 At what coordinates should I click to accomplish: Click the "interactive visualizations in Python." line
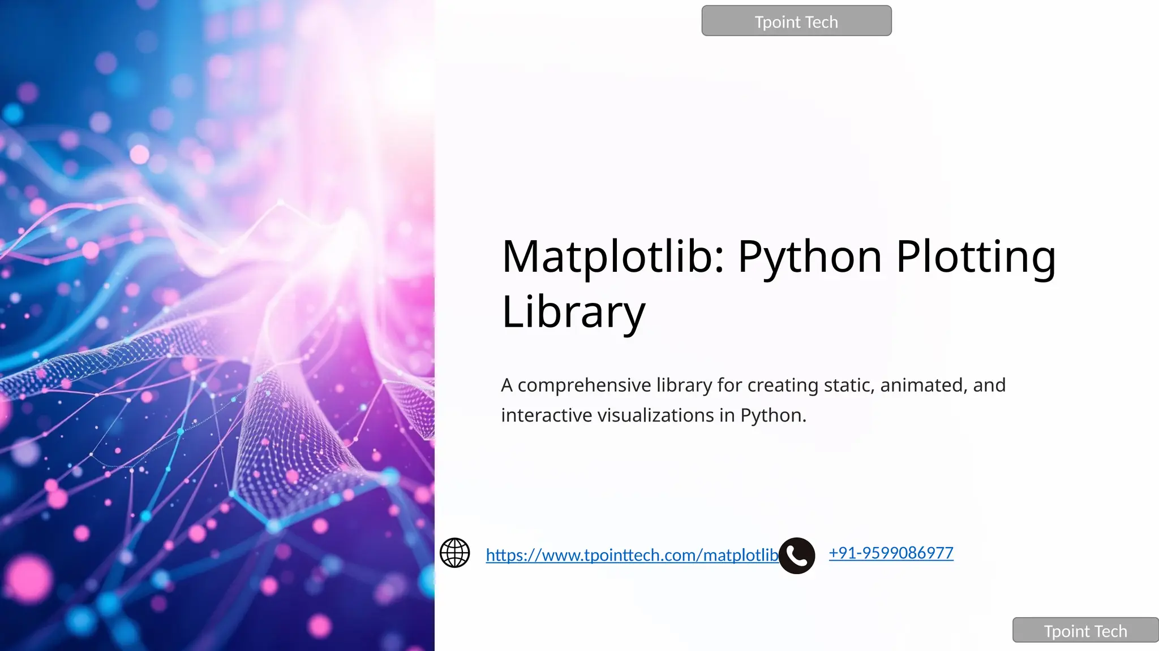(x=653, y=415)
